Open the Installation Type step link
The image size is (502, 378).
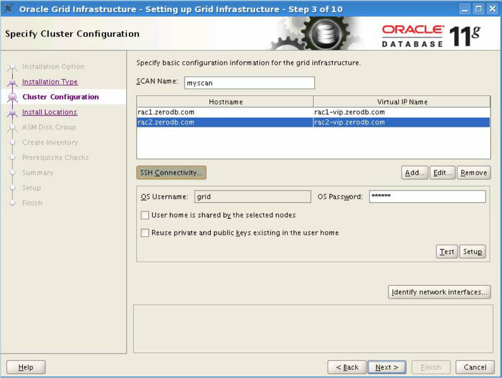(50, 82)
